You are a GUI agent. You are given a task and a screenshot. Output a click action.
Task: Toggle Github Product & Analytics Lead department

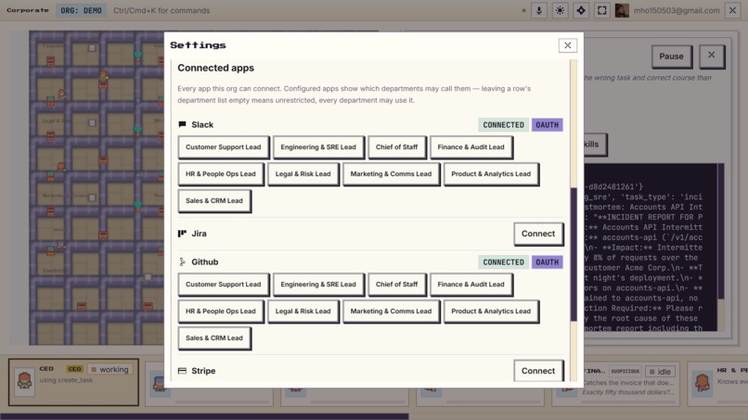(x=491, y=312)
